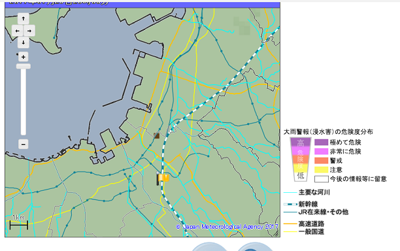Click the magenta 非常に危険 legend swatch
Viewport: 400px width, 251px height.
tap(321, 152)
